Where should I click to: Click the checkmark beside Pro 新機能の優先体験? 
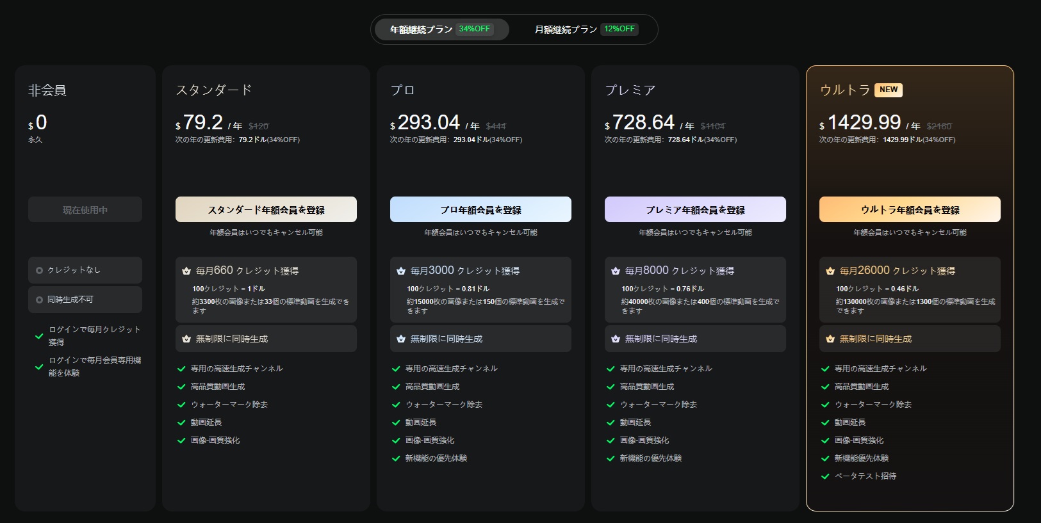point(397,458)
